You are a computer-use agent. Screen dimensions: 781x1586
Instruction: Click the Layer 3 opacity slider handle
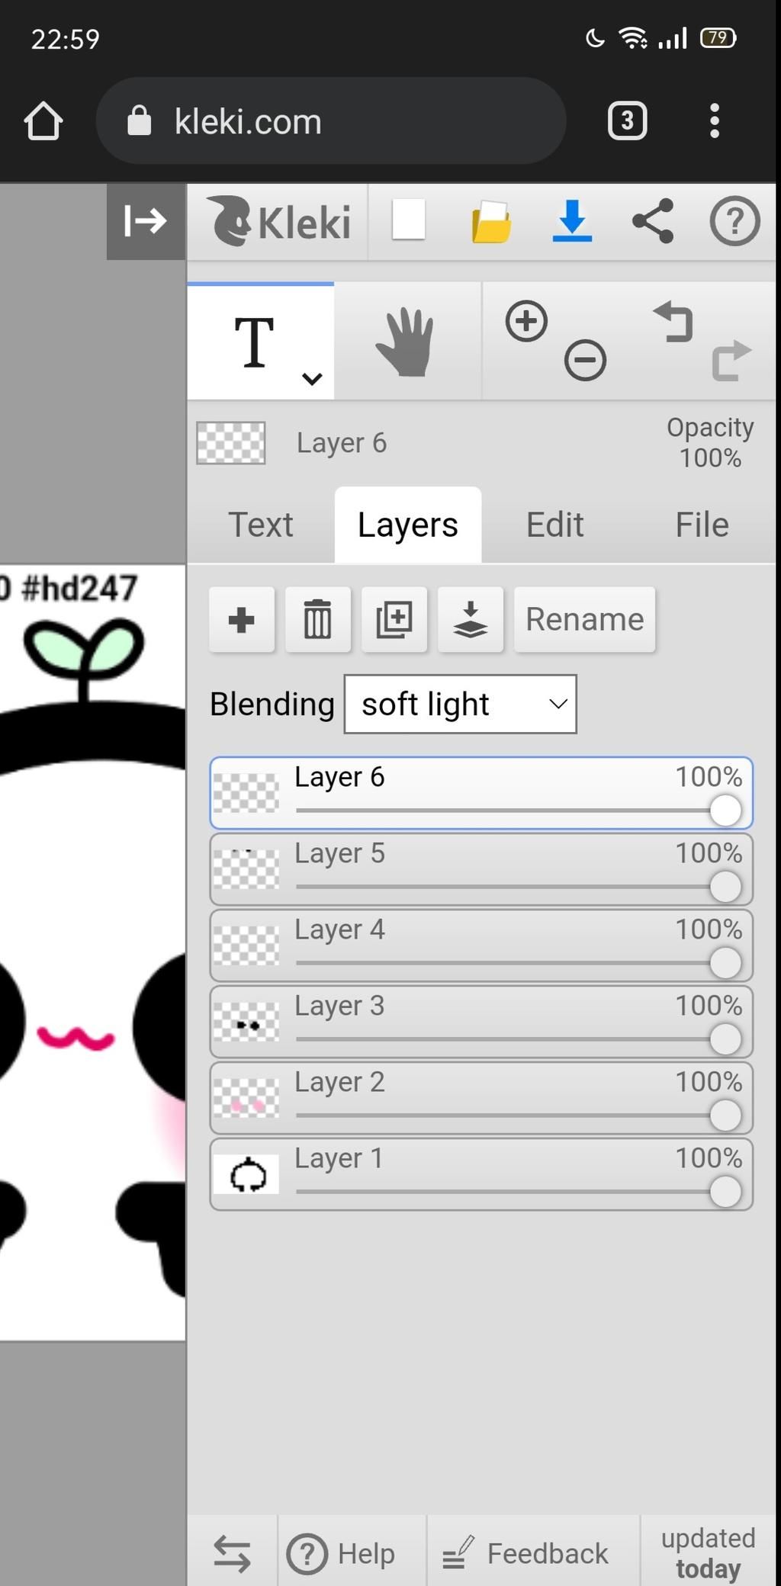725,1039
